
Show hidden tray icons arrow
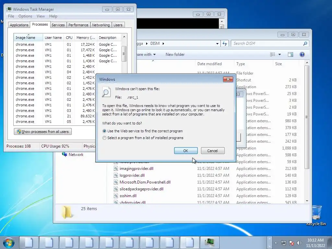(x=276, y=243)
